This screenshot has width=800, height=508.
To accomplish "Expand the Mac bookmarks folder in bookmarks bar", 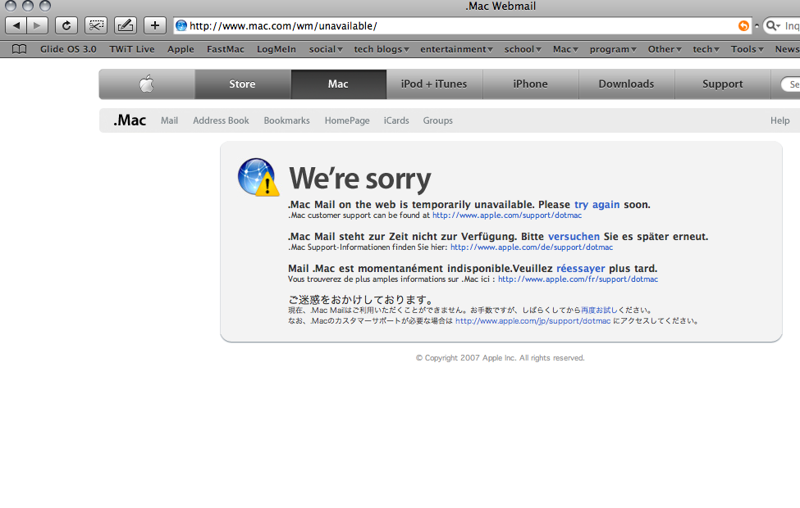I will (565, 49).
